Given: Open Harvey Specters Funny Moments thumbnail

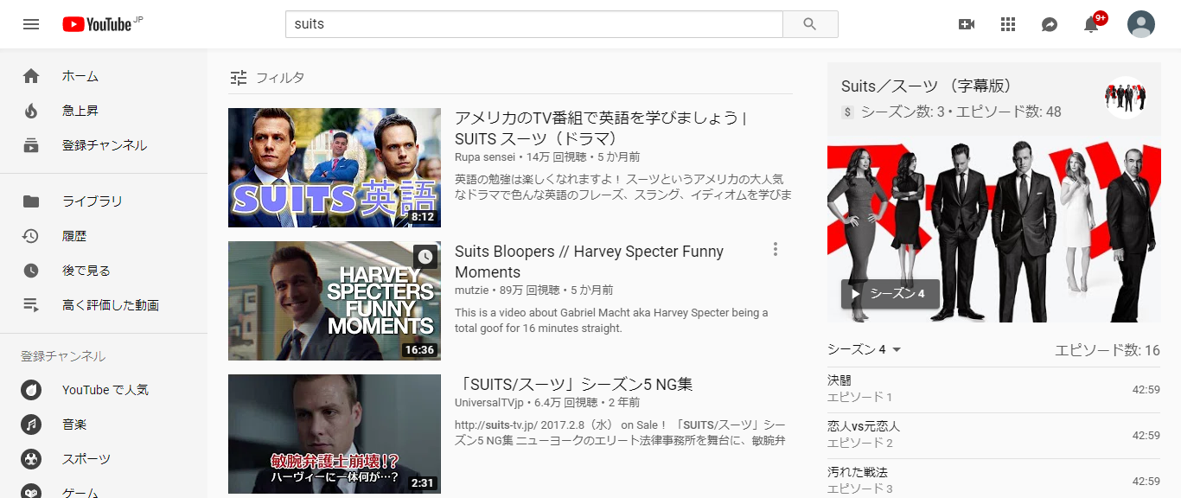Looking at the screenshot, I should pos(335,301).
